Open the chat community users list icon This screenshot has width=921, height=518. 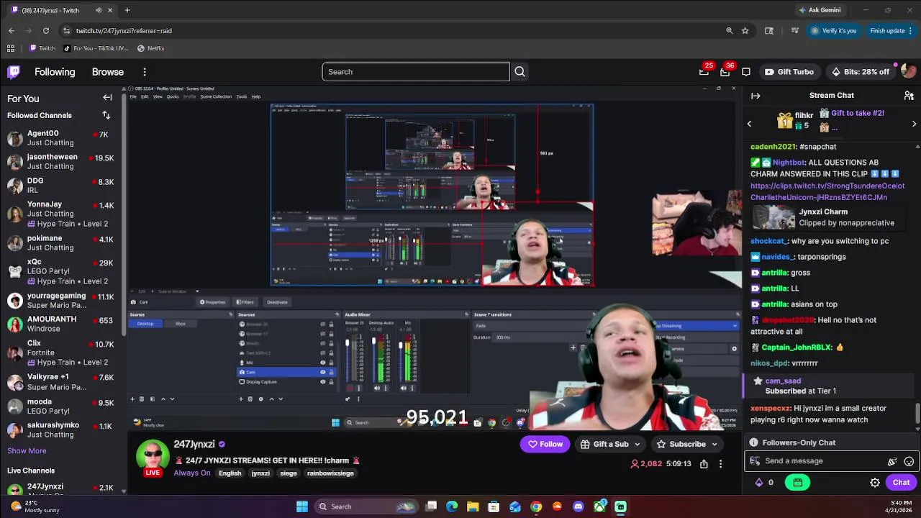909,96
